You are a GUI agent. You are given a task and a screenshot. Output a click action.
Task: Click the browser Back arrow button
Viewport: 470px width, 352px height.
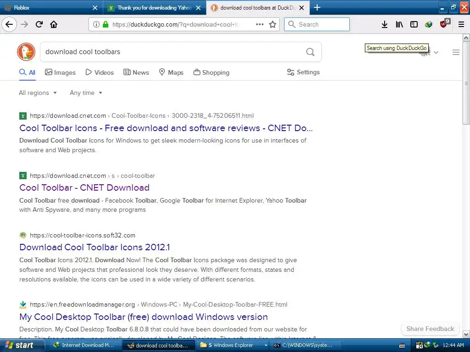pyautogui.click(x=9, y=24)
